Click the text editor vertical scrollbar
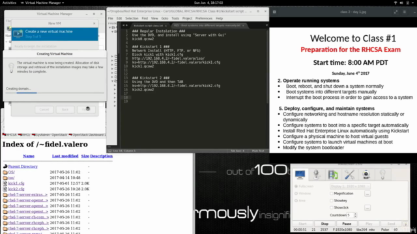 [x=267, y=66]
